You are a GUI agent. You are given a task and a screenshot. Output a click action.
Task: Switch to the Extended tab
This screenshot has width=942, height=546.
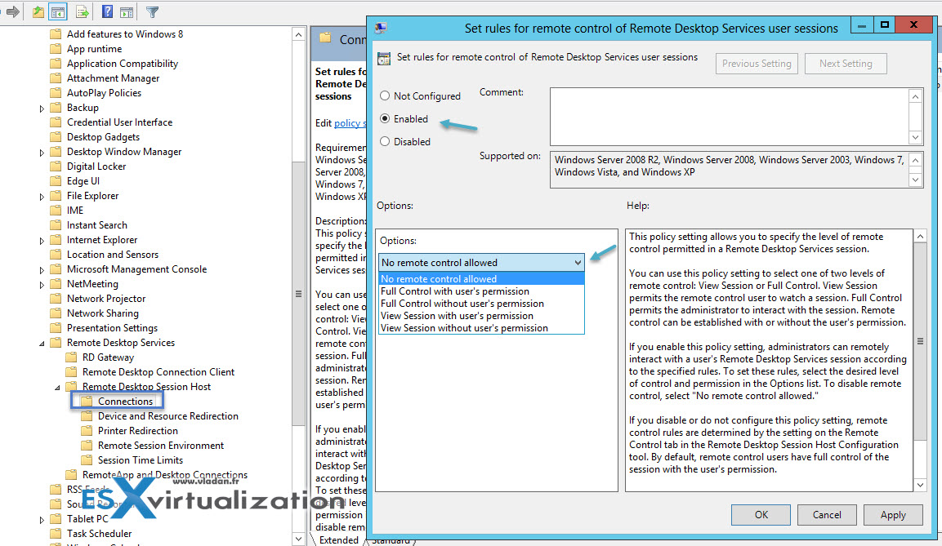(339, 540)
